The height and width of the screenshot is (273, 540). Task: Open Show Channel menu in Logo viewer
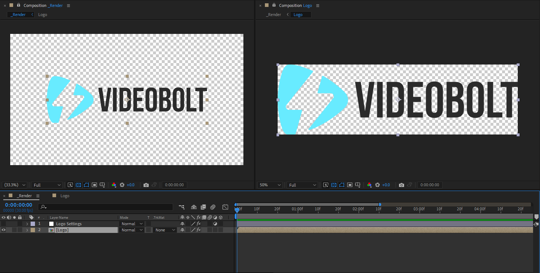pyautogui.click(x=369, y=185)
